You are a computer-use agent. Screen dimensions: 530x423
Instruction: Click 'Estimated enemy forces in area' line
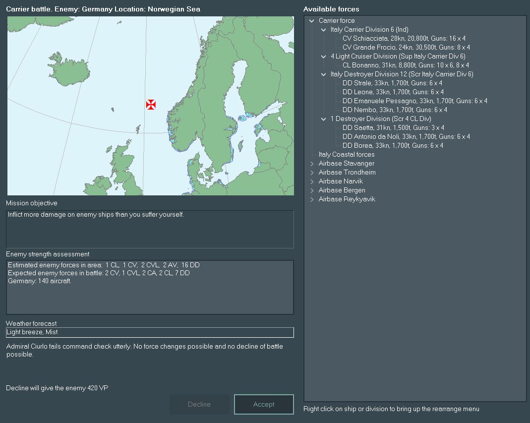[104, 265]
